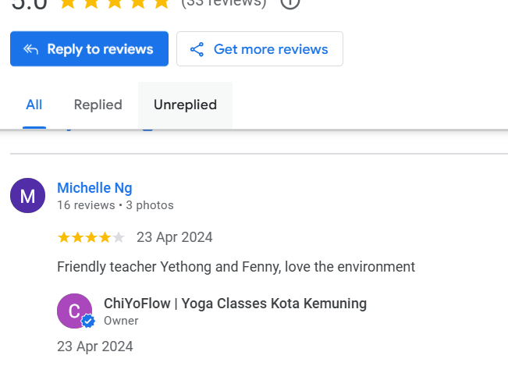Open Michelle Ng's profile link

94,188
